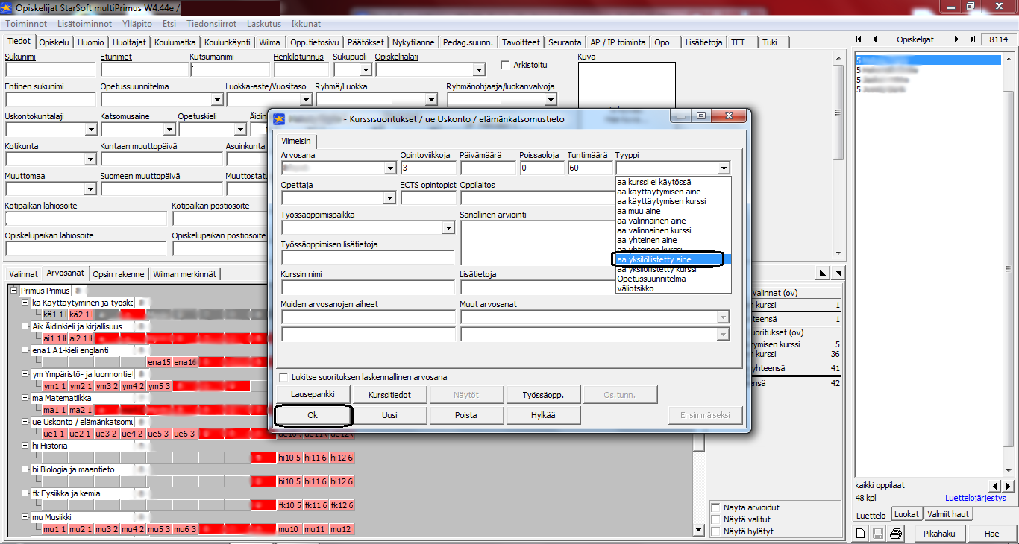1019x544 pixels.
Task: Open Lausepankki
Action: [x=313, y=394]
